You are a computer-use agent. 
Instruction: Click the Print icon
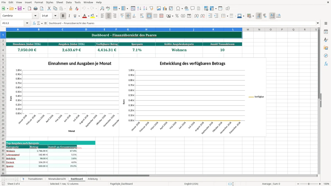click(36, 9)
